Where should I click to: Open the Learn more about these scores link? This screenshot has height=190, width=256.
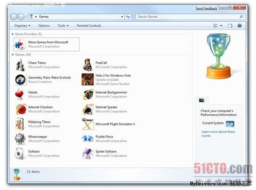[218, 134]
